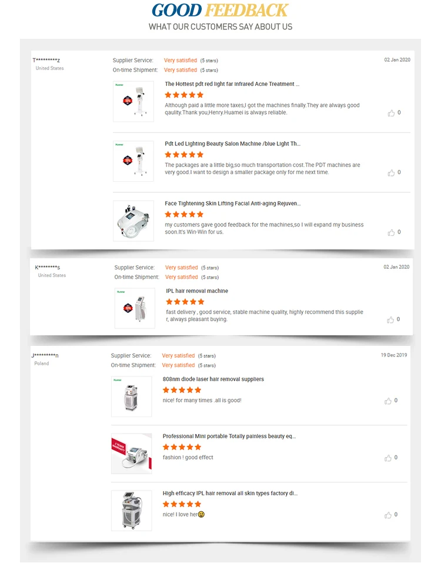This screenshot has width=441, height=563.
Task: Like the 808nm diode laser review
Action: point(388,401)
